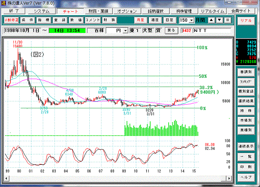The width and height of the screenshot is (260, 187).
Task: Open the three-line list icon button
Action: (x=228, y=20)
